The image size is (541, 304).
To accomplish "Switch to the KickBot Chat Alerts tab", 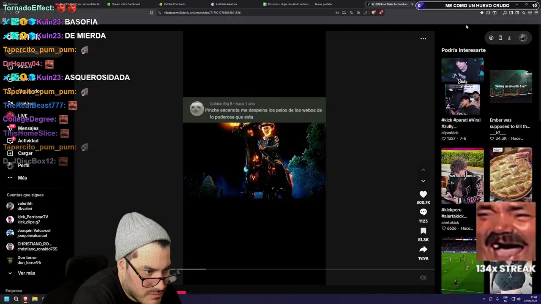I will (x=175, y=4).
